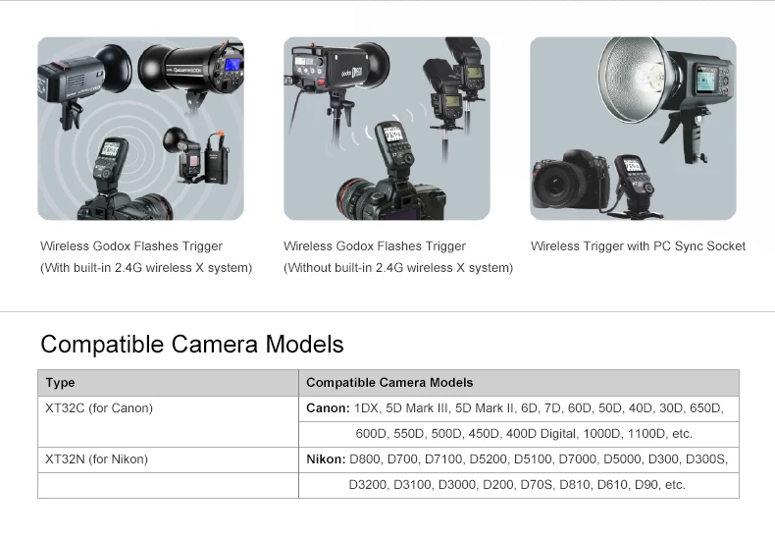Click the Nikon row starting "D800, D700"
Image resolution: width=775 pixels, height=540 pixels.
[519, 459]
